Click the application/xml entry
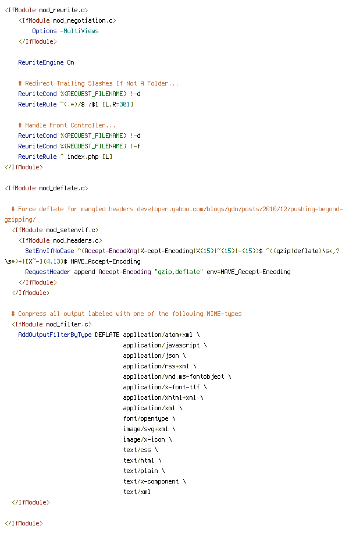This screenshot has width=349, height=533. pos(149,408)
